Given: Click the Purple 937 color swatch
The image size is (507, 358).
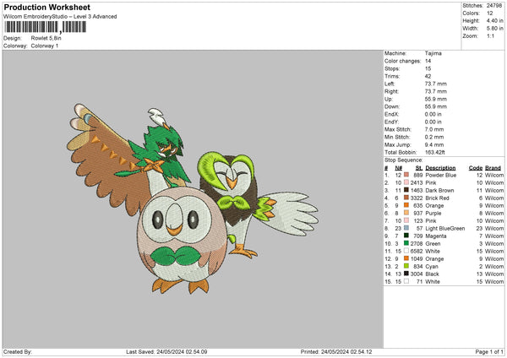Looking at the screenshot, I should [406, 213].
